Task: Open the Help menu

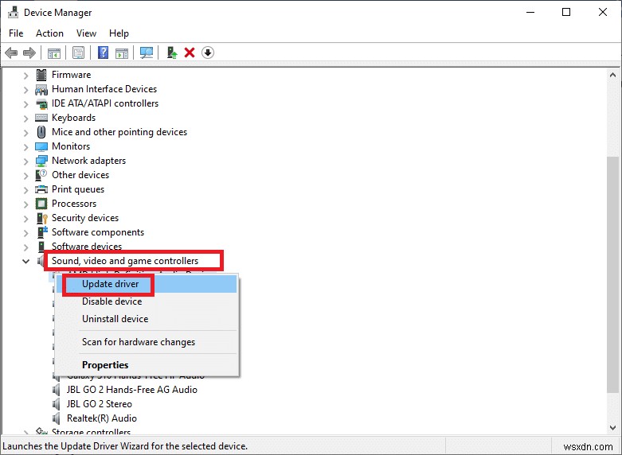Action: click(x=119, y=33)
